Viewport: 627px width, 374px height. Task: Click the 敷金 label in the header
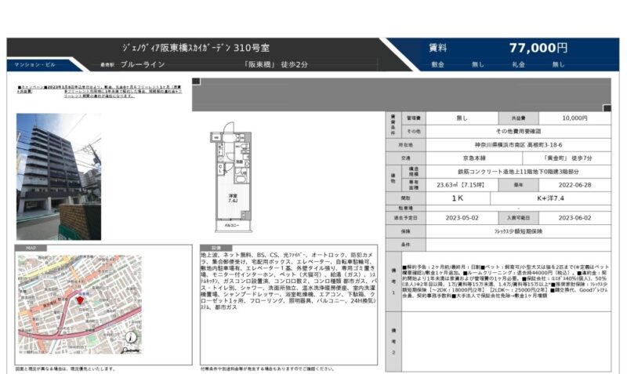click(x=437, y=65)
